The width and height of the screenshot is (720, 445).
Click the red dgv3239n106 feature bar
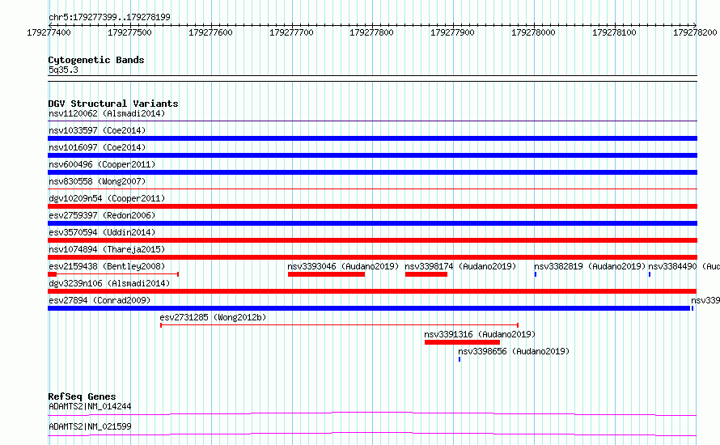pos(372,291)
